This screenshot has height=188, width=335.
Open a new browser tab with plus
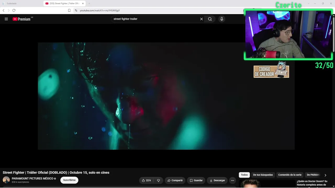coord(89,4)
